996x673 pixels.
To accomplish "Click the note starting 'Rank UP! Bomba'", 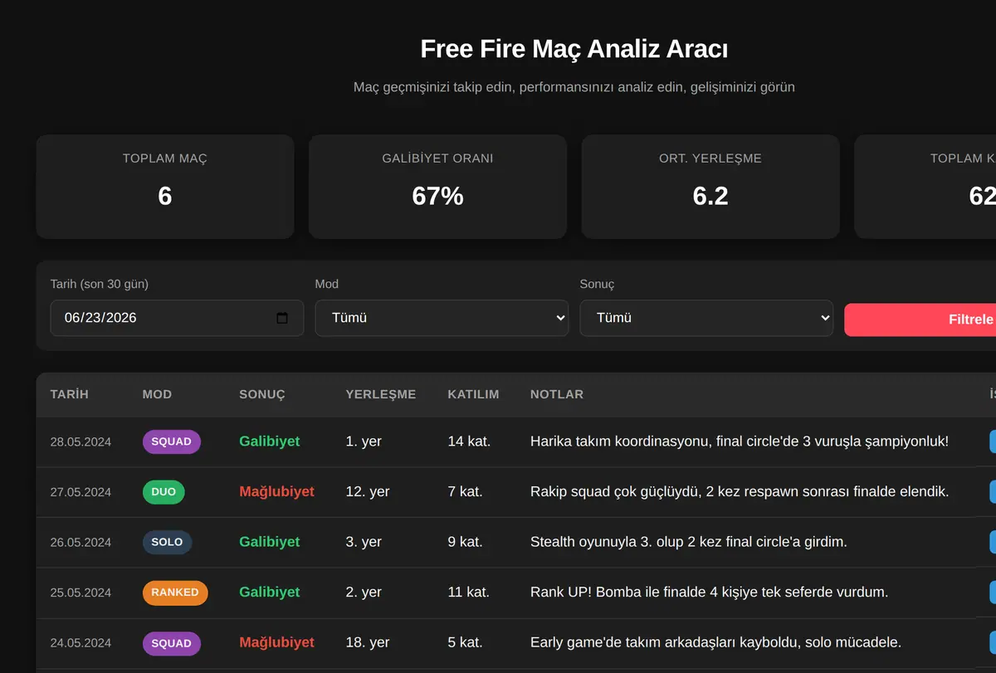I will pos(710,593).
